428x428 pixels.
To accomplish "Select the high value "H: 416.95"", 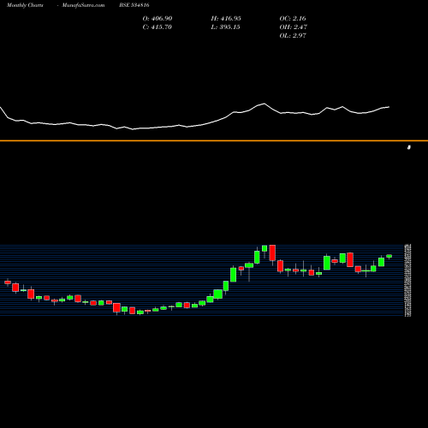I will (x=226, y=19).
